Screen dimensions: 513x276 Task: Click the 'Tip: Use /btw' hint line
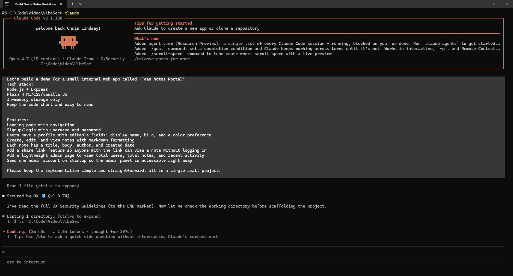pos(116,237)
